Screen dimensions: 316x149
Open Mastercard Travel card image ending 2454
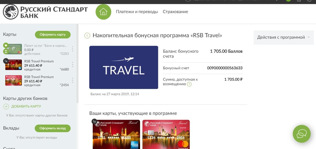pos(166,135)
